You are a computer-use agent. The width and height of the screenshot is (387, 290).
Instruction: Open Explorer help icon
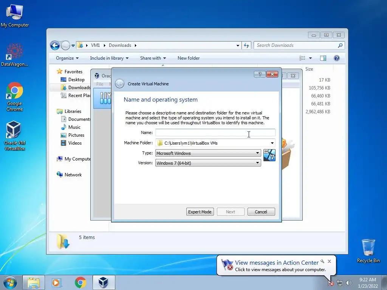click(x=337, y=58)
